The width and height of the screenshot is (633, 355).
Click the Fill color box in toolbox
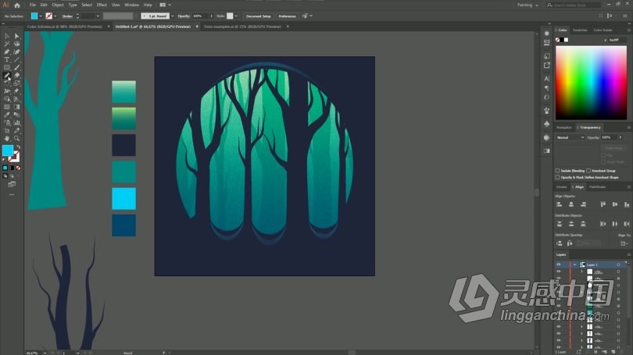[x=8, y=151]
